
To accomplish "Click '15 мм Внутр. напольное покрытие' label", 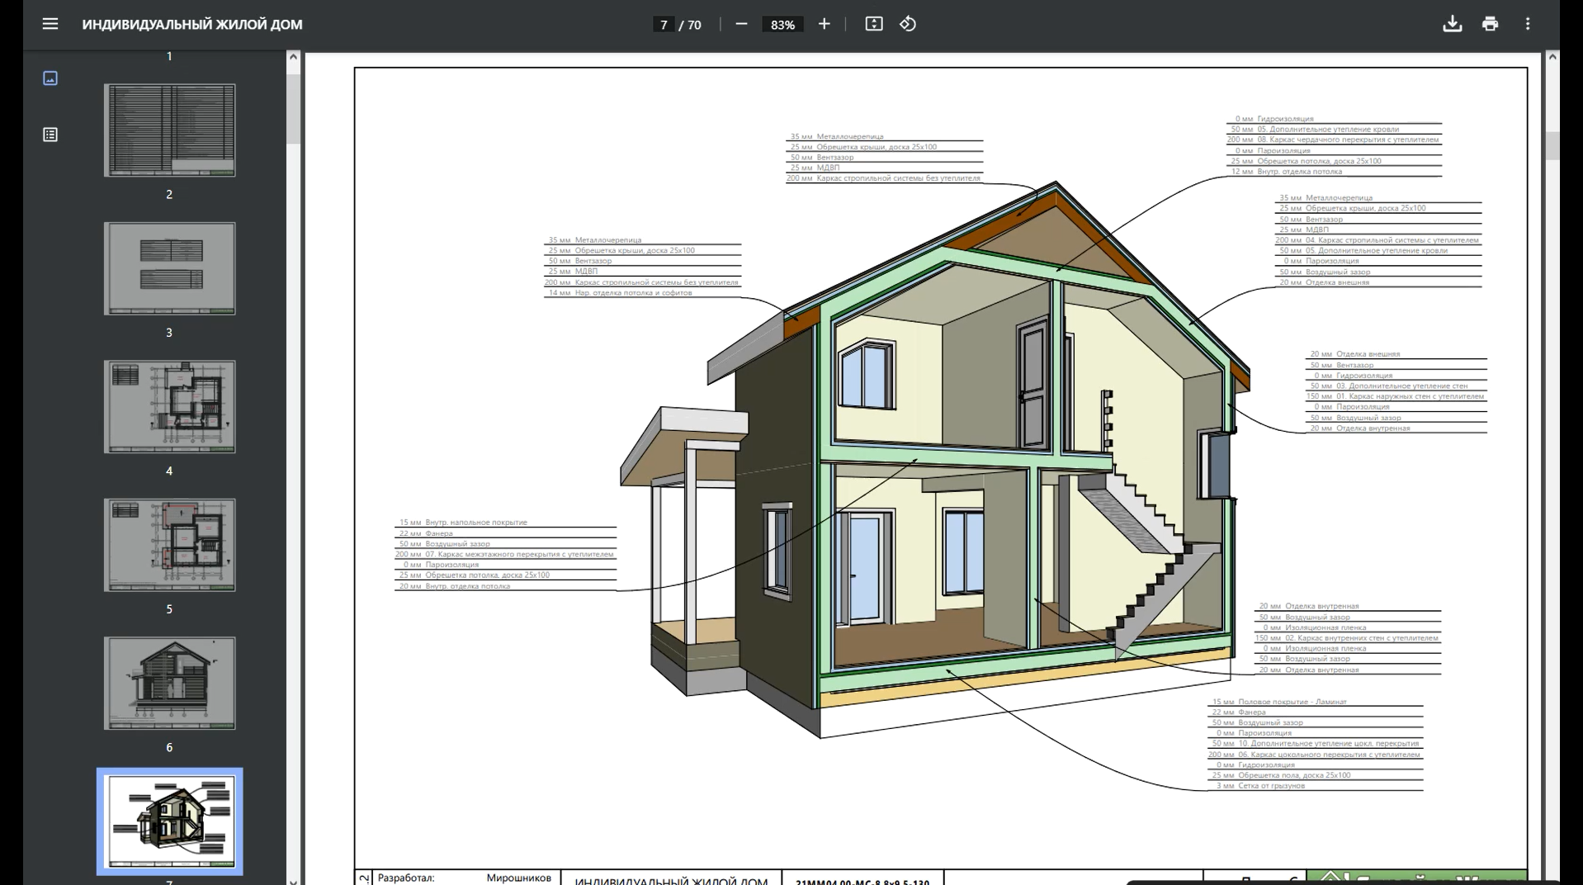I will 463,523.
